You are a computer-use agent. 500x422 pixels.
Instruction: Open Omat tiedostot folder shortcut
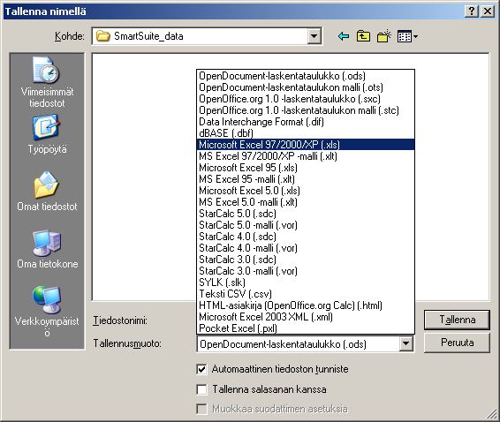coord(47,192)
